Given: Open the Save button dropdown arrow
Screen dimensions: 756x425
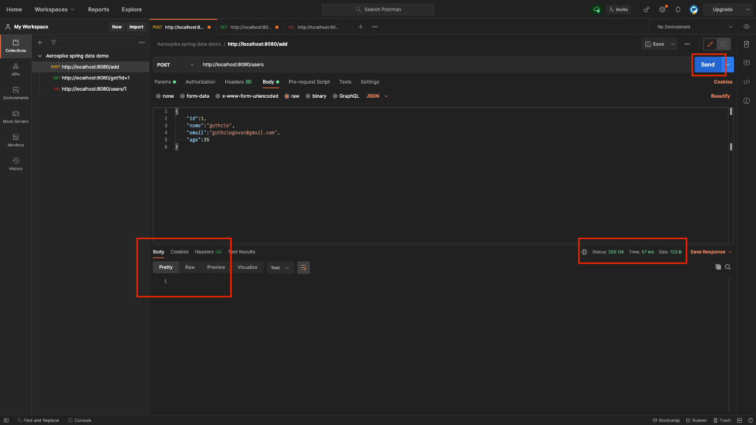Looking at the screenshot, I should click(x=673, y=44).
